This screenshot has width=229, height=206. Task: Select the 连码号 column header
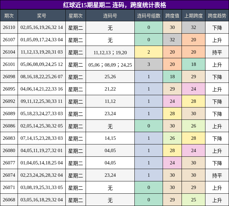coord(110,16)
